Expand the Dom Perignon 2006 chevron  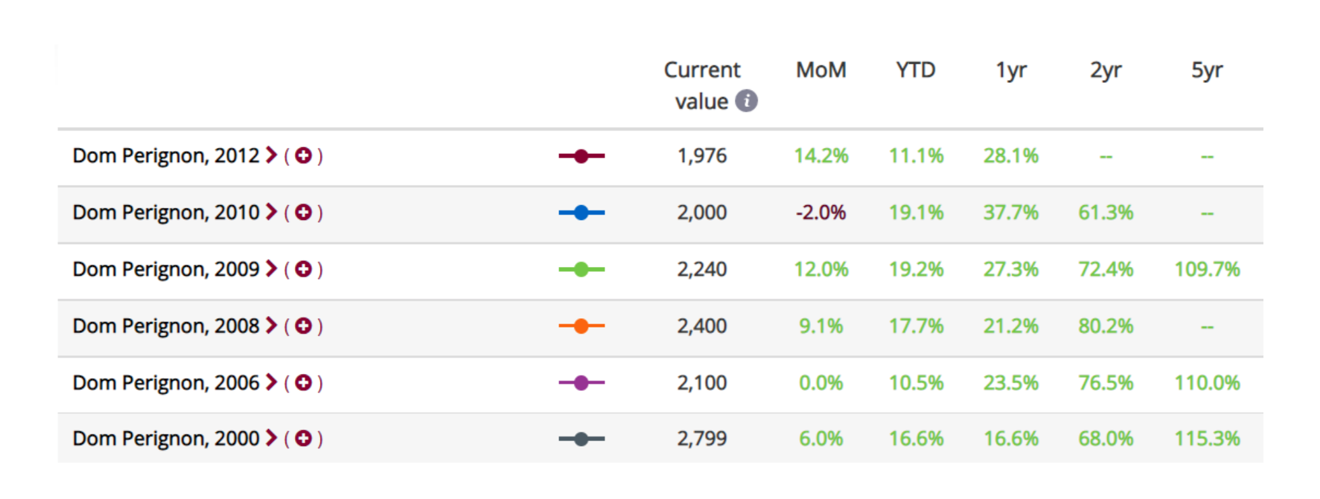(x=271, y=383)
